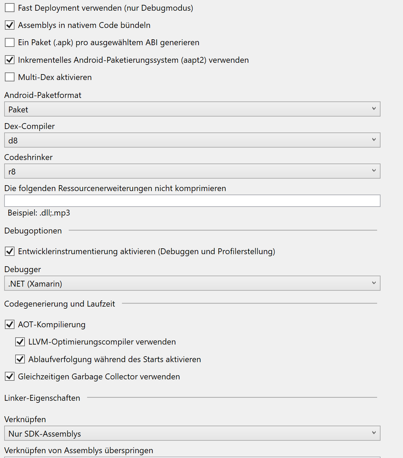
Task: Uncheck Assemblys in nativem Code bündeln
Action: [9, 25]
